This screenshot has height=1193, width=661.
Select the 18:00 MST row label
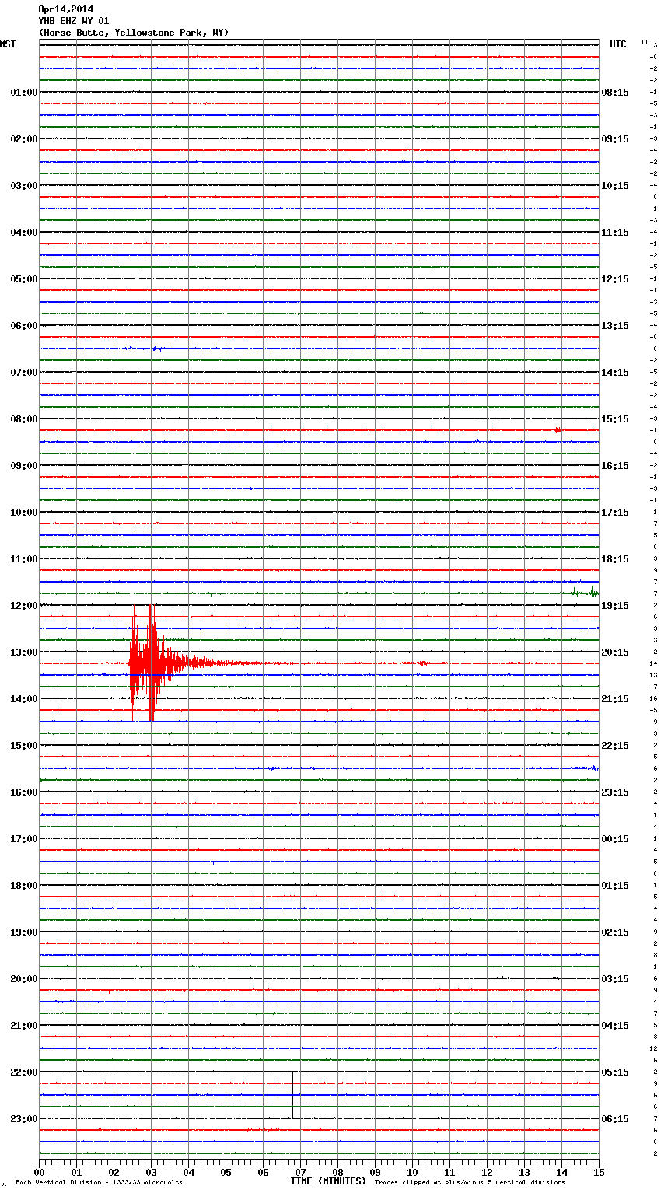pyautogui.click(x=24, y=886)
